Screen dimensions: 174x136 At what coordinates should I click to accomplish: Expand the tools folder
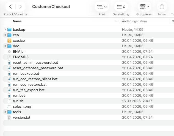pos(5,112)
